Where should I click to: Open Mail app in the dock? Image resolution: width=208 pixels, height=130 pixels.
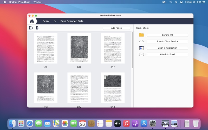[x=47, y=123]
